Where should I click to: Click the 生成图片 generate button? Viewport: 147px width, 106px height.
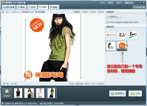tap(118, 93)
